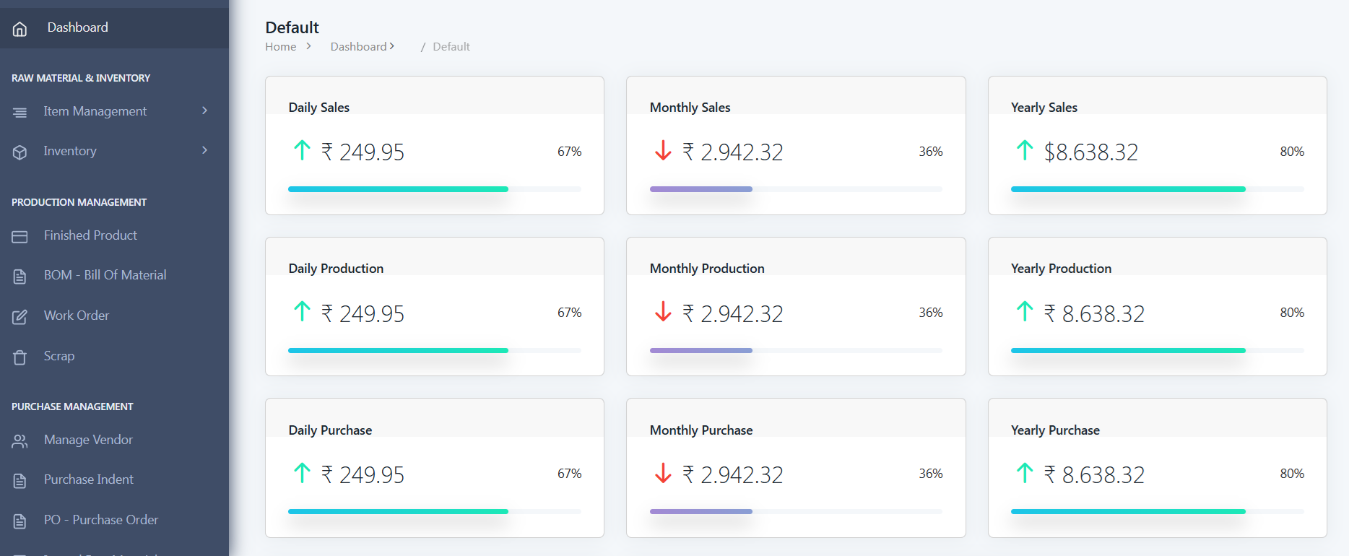Expand the Inventory submenu chevron

tap(204, 150)
